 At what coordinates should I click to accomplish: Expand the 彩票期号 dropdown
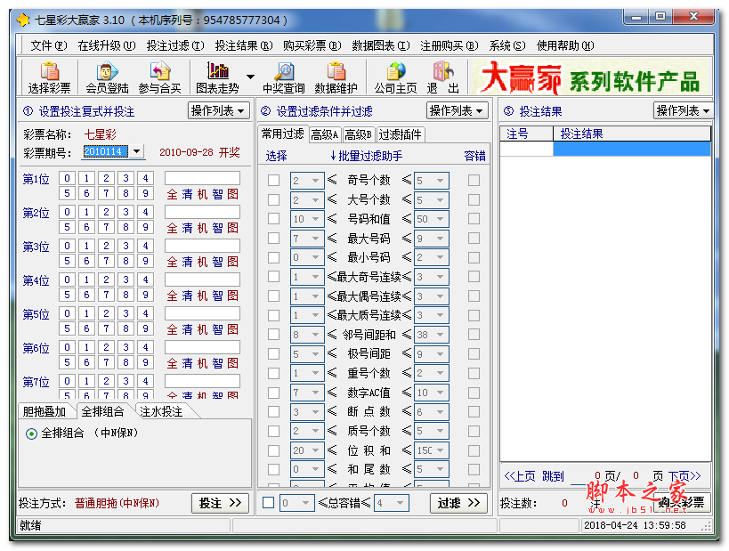click(137, 152)
